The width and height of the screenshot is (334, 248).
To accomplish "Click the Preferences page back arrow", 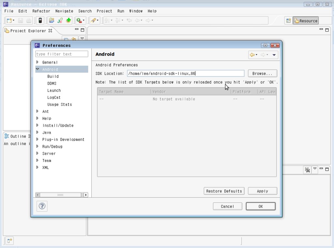I will click(252, 55).
